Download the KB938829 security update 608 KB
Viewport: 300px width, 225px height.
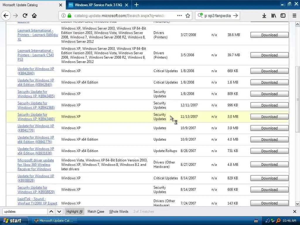(270, 190)
